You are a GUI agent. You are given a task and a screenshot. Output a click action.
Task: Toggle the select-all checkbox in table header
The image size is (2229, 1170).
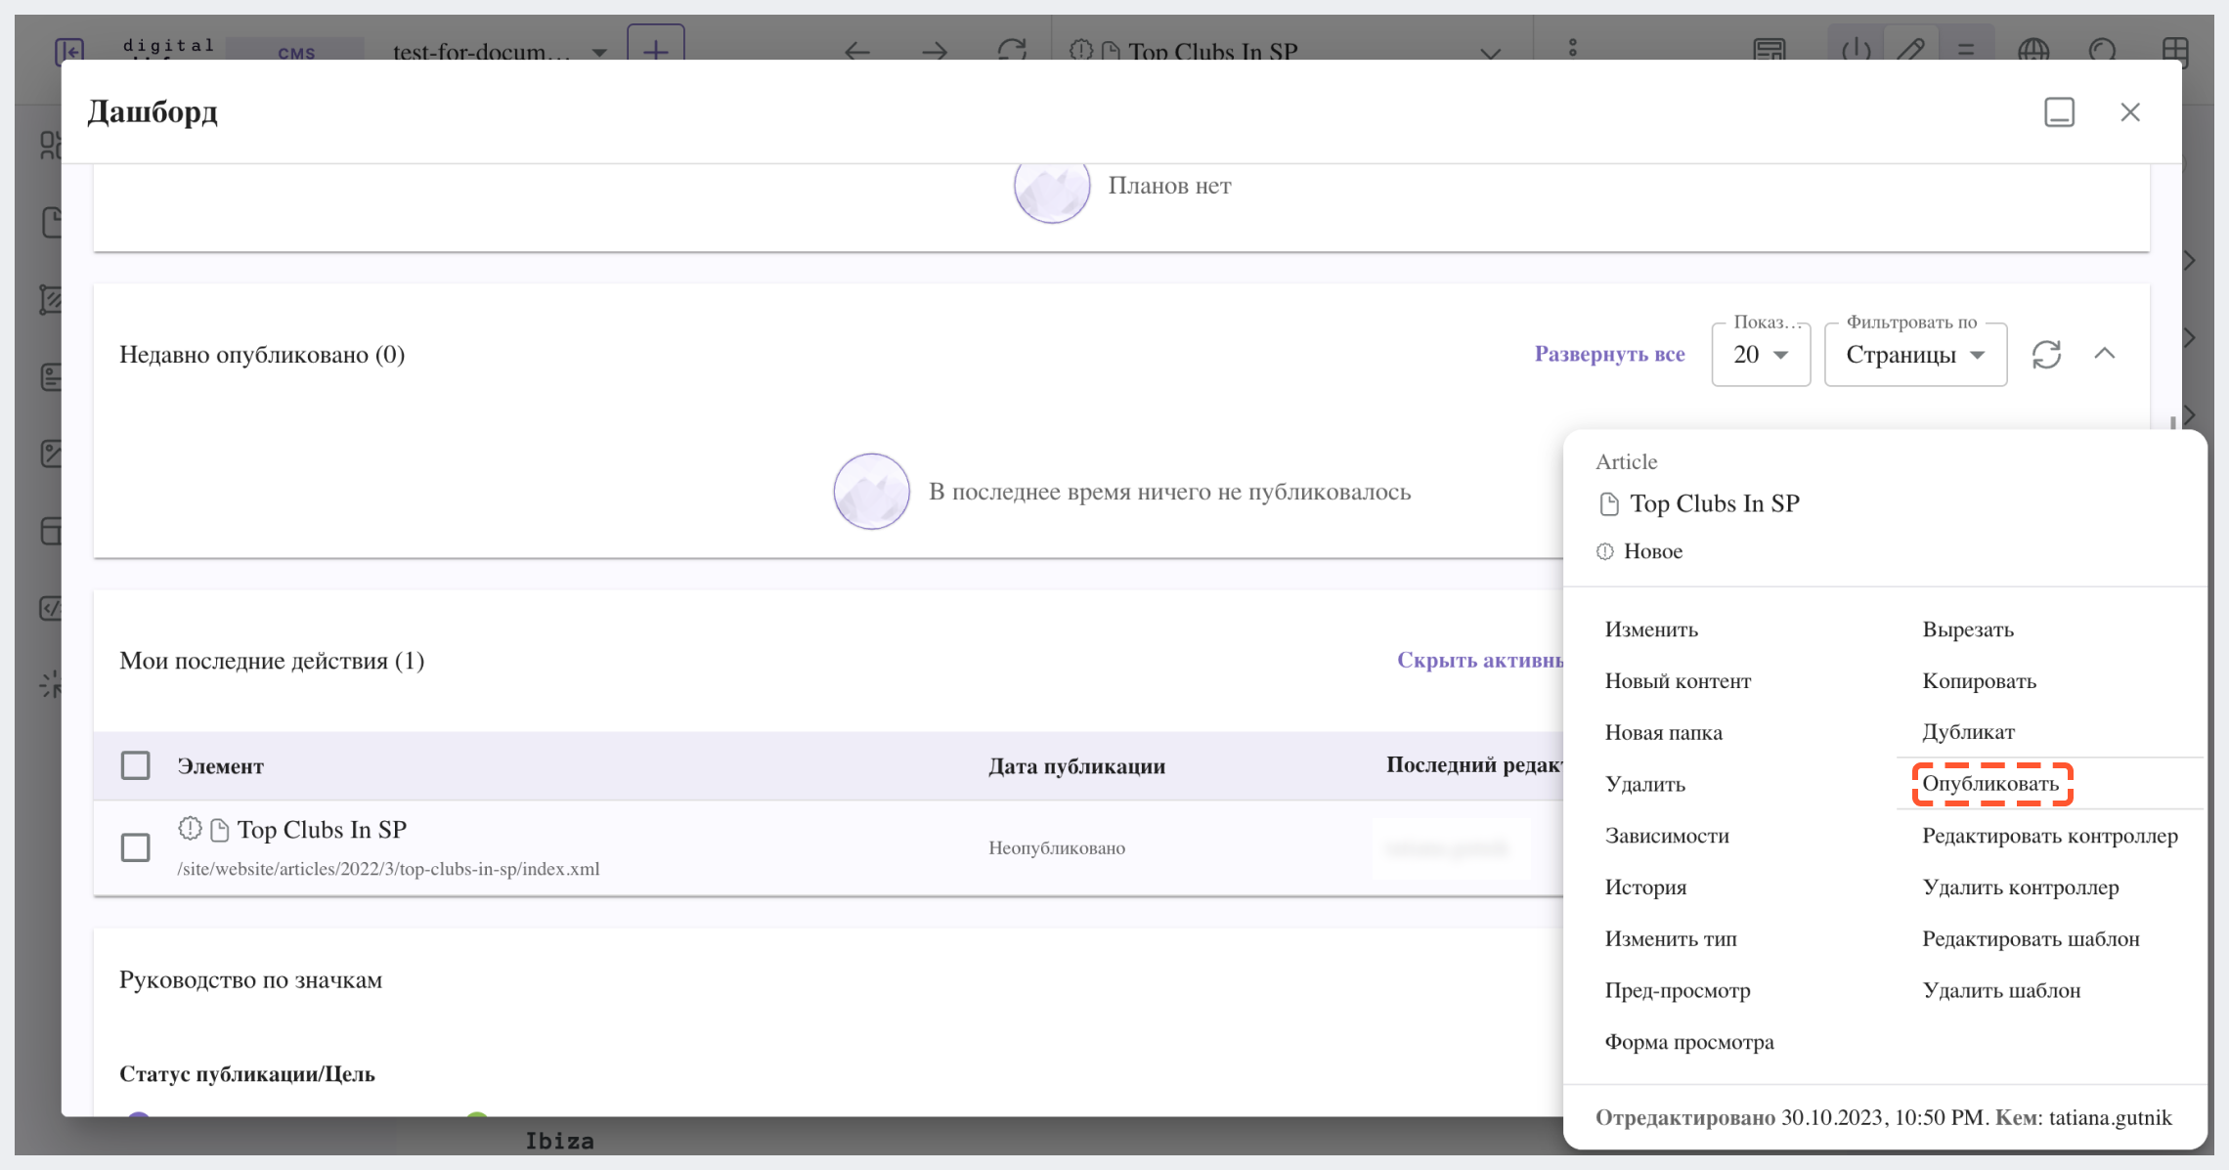135,765
